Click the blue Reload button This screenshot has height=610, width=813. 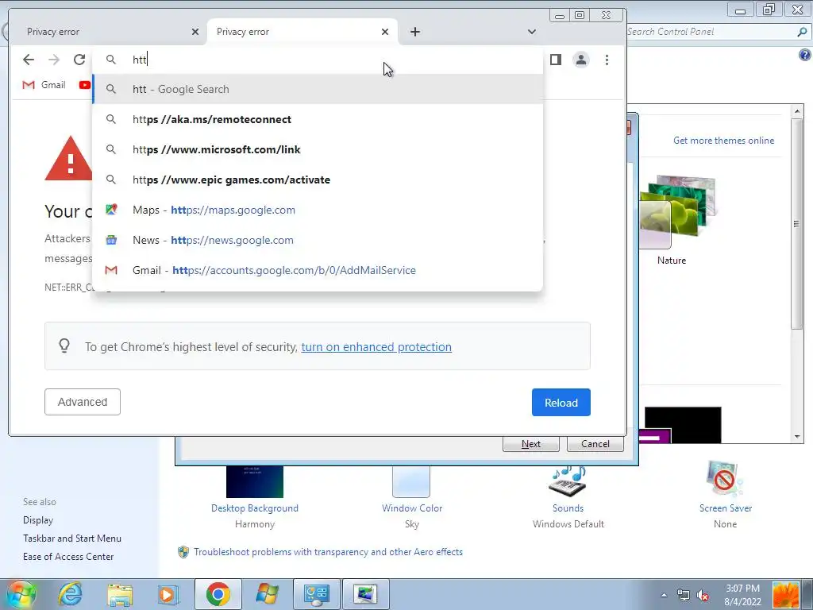coord(561,403)
